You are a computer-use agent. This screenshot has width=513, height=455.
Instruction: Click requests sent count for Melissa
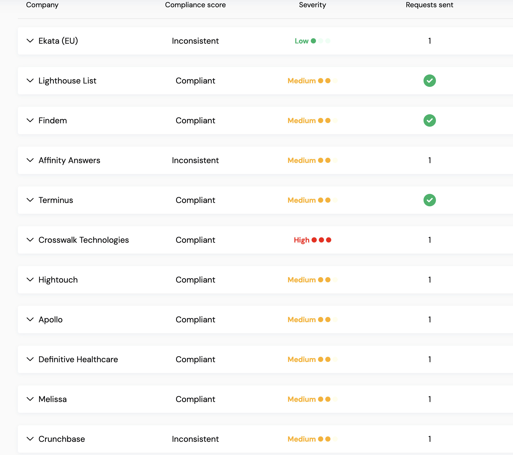(429, 399)
